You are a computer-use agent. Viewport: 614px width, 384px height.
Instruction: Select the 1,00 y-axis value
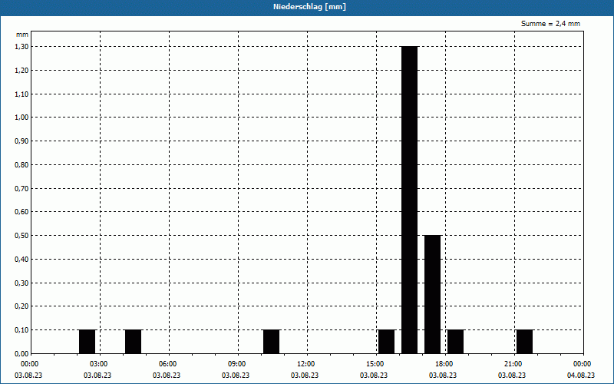[21, 118]
